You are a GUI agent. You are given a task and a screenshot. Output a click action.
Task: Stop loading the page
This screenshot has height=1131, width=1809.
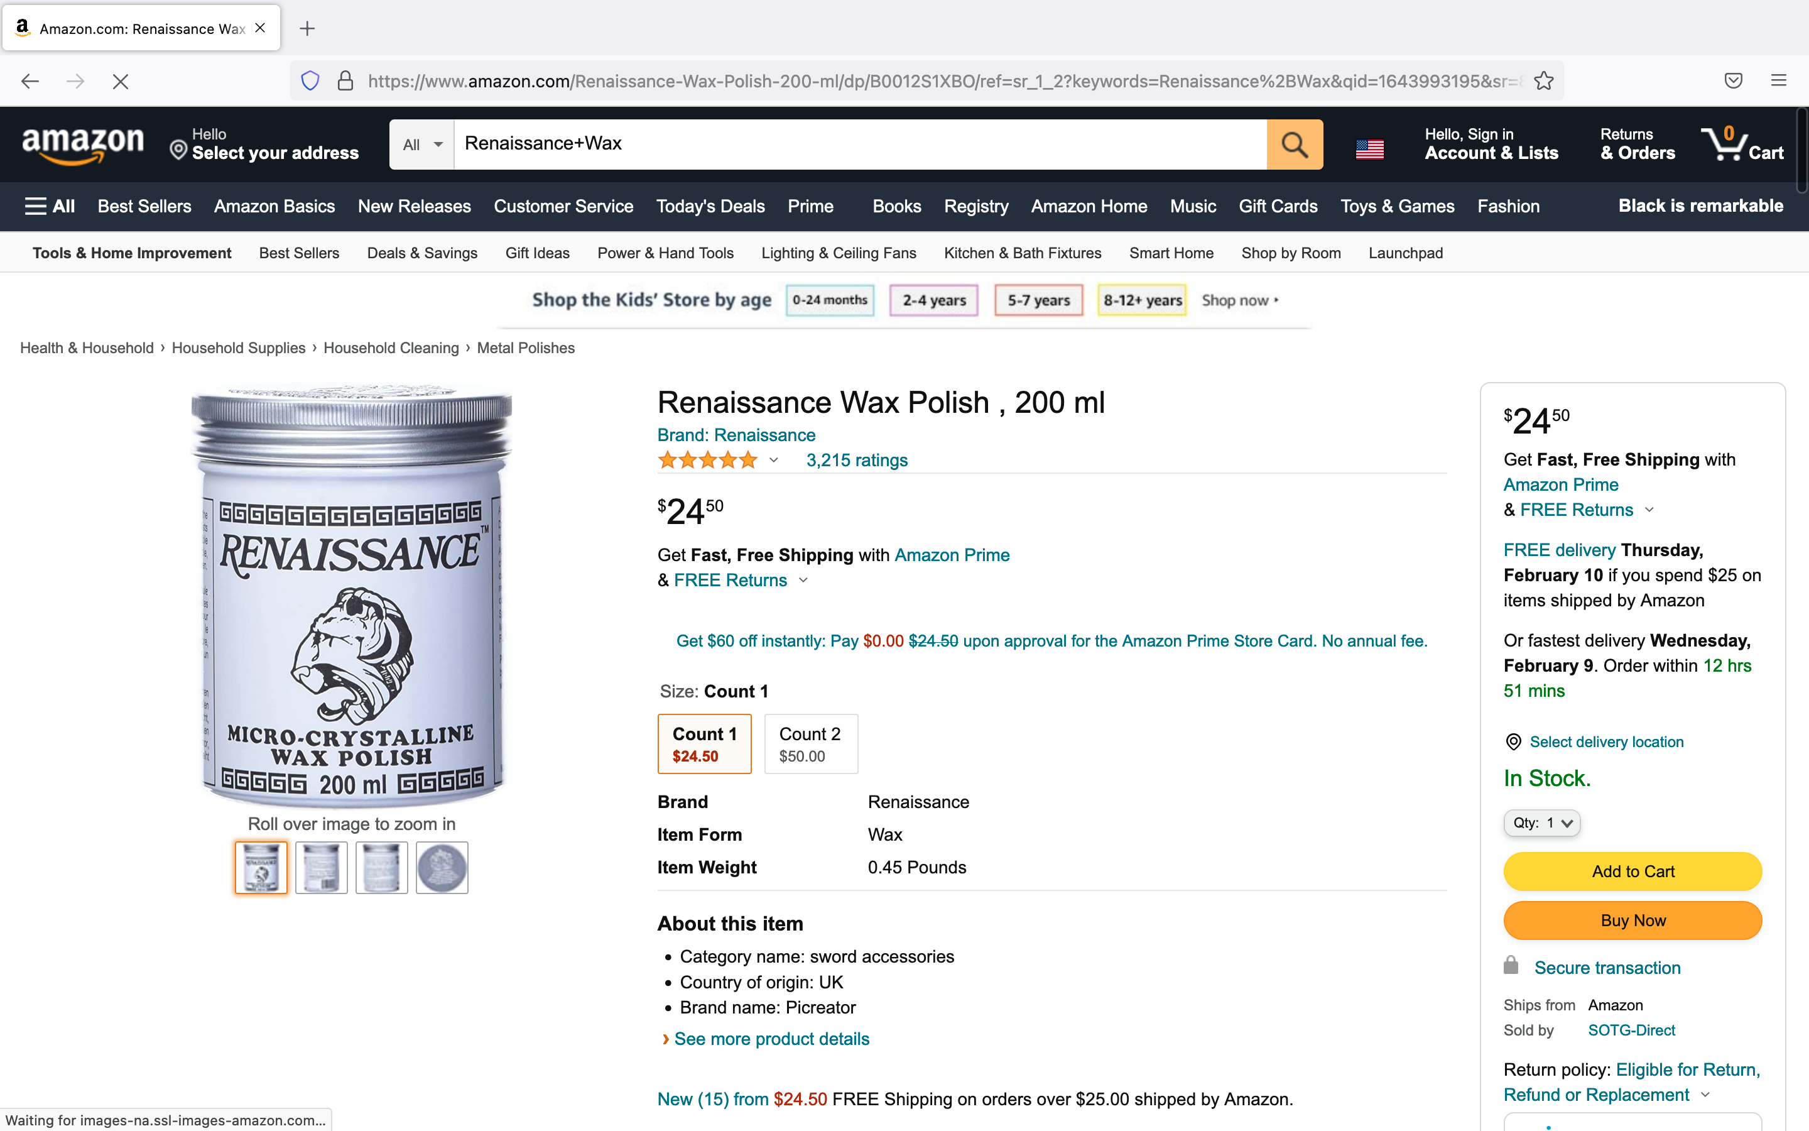pos(121,81)
